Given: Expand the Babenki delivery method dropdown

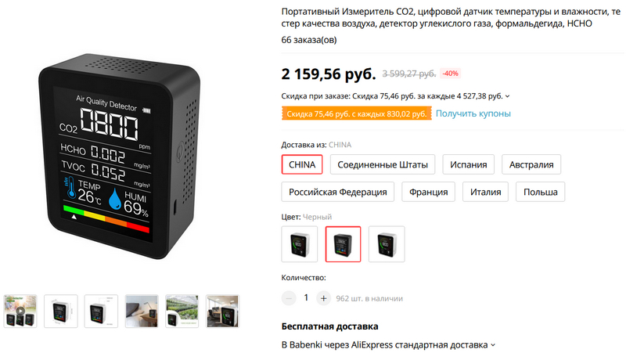Looking at the screenshot, I should coord(493,344).
